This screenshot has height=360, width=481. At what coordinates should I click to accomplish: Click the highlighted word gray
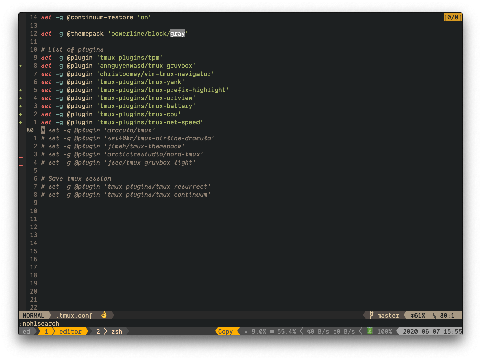[x=177, y=33]
